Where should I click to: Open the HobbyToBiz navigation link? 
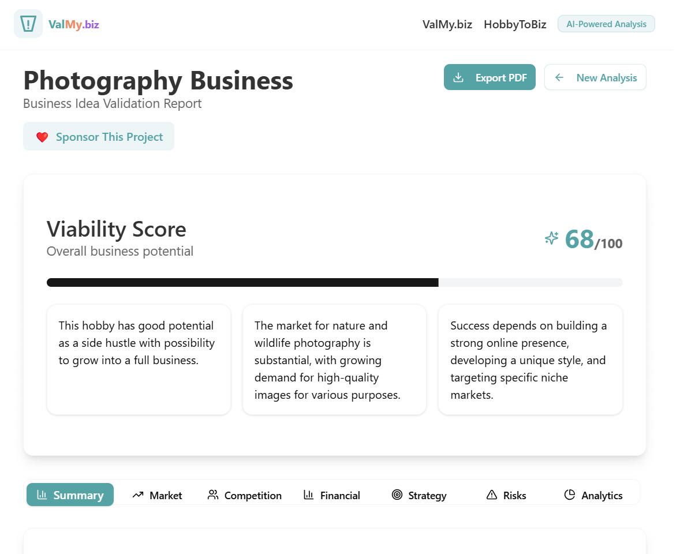(x=515, y=24)
